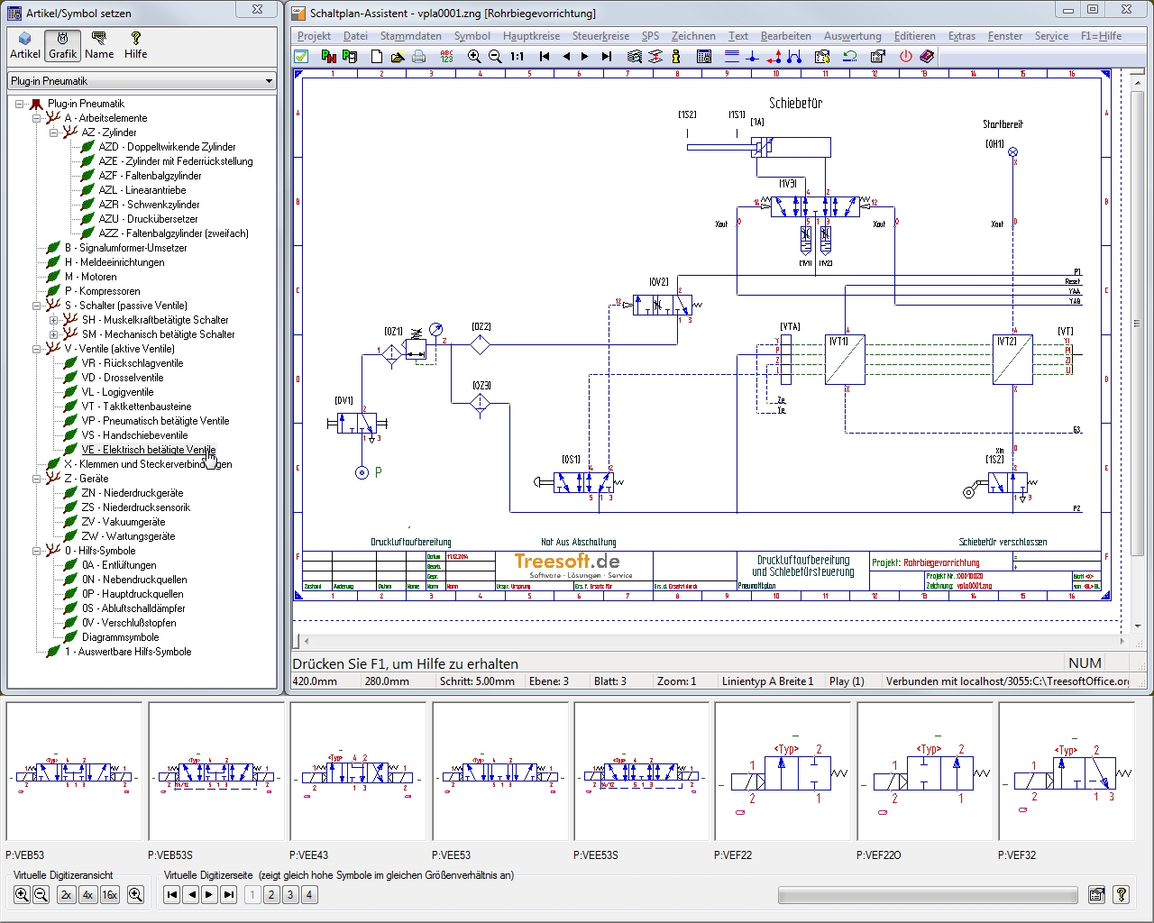The height and width of the screenshot is (923, 1154).
Task: Click the zoom in magnifier toolbar icon
Action: tap(473, 56)
